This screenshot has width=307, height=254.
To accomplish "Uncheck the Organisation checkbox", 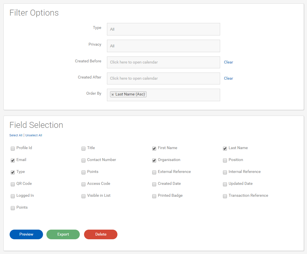I will (154, 160).
